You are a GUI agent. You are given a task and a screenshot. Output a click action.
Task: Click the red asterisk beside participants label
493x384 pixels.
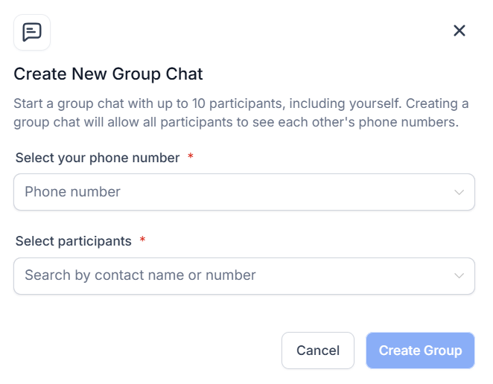click(x=142, y=240)
